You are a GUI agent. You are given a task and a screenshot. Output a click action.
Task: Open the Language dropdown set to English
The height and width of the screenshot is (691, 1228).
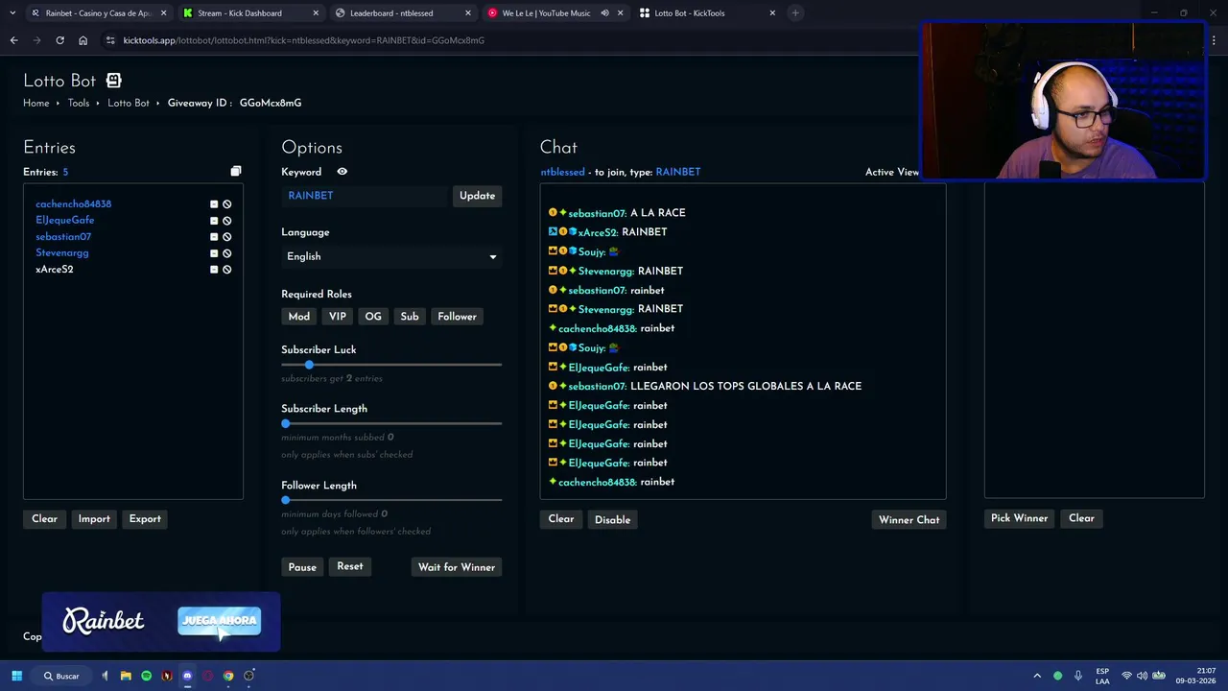tap(391, 256)
